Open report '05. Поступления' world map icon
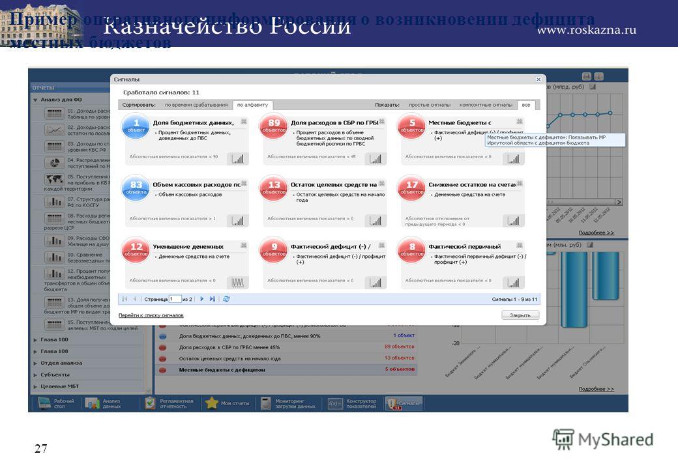Screen dimensions: 678x469 [x=55, y=179]
